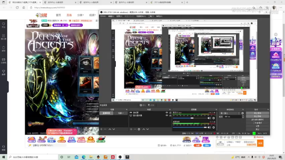
Task: Click the Stop Recording button in OBS
Action: click(x=257, y=116)
